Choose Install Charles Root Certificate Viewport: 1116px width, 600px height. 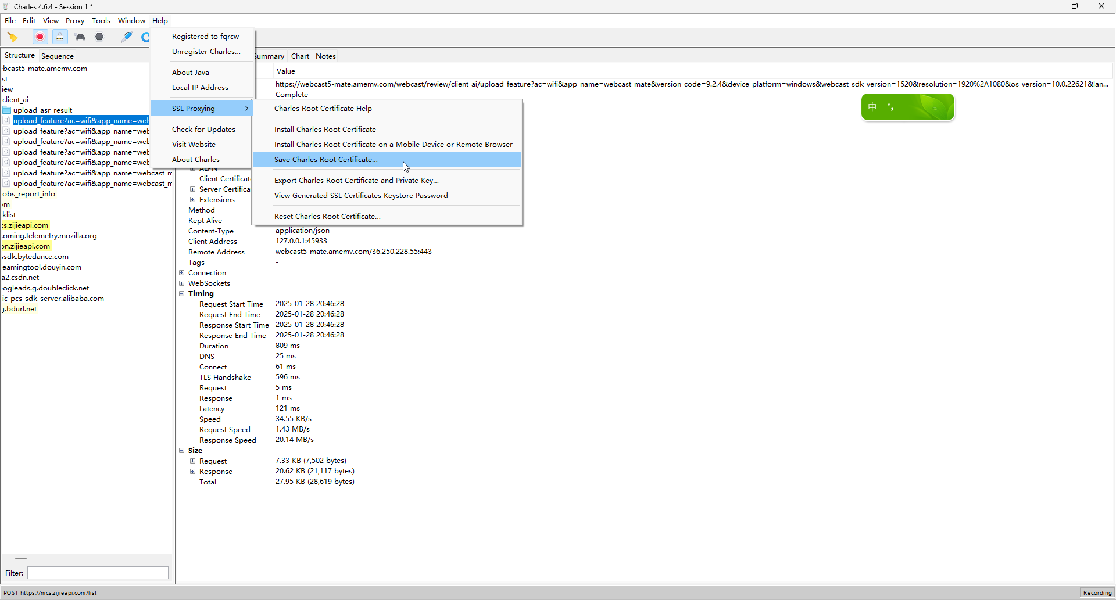tap(387, 130)
